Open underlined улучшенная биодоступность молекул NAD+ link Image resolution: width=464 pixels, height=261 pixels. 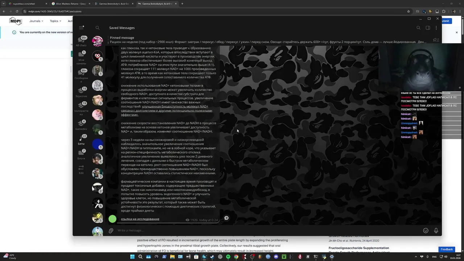(166, 111)
